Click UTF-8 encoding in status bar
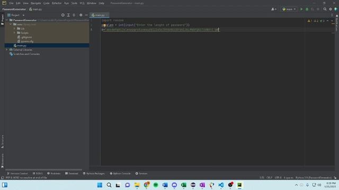The width and height of the screenshot is (339, 190). point(278,178)
